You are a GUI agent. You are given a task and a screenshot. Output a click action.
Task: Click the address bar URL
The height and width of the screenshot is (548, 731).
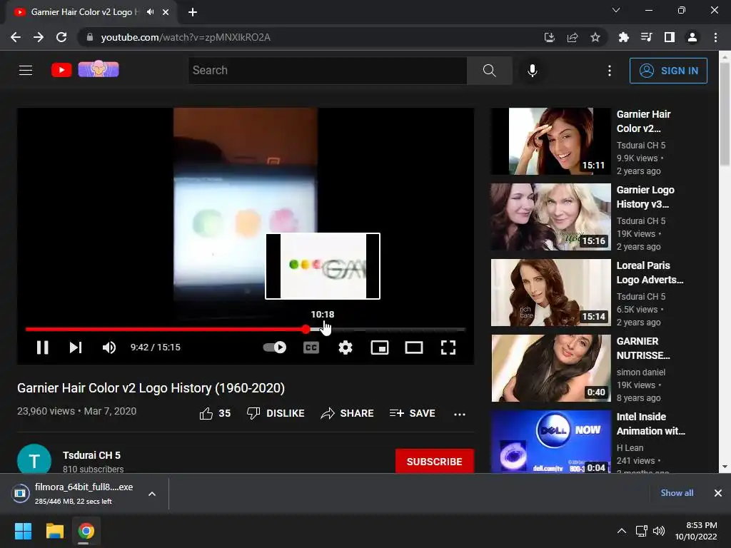tap(186, 37)
